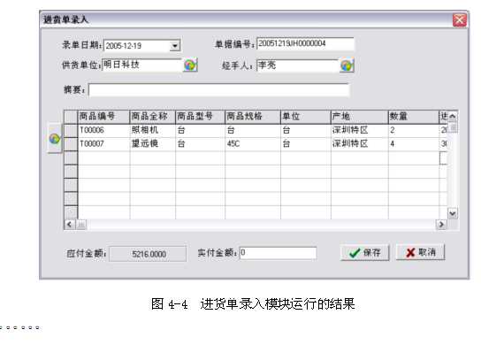Select column header 单位
481x345 pixels.
306,117
